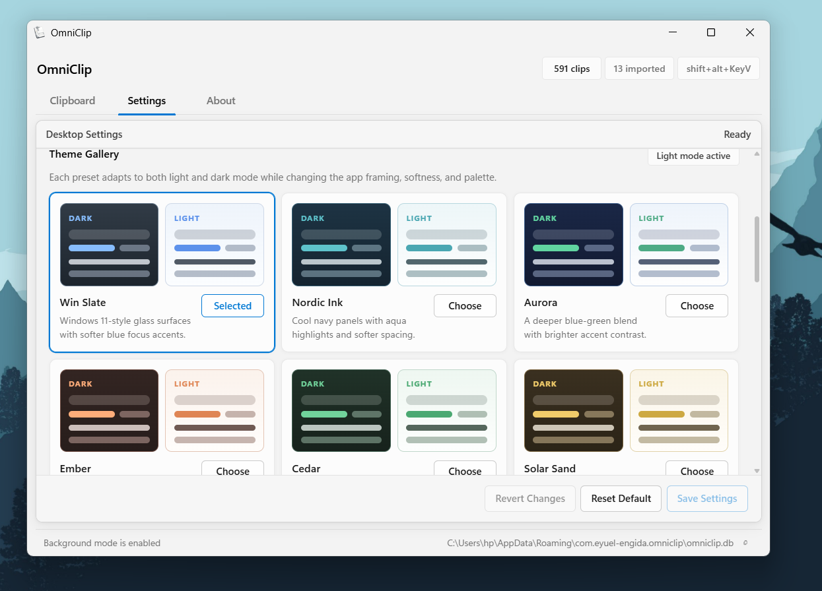Click the Selected button on Win Slate
The width and height of the screenshot is (822, 591).
[232, 305]
